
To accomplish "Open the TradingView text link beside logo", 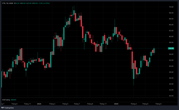I will pos(9,108).
